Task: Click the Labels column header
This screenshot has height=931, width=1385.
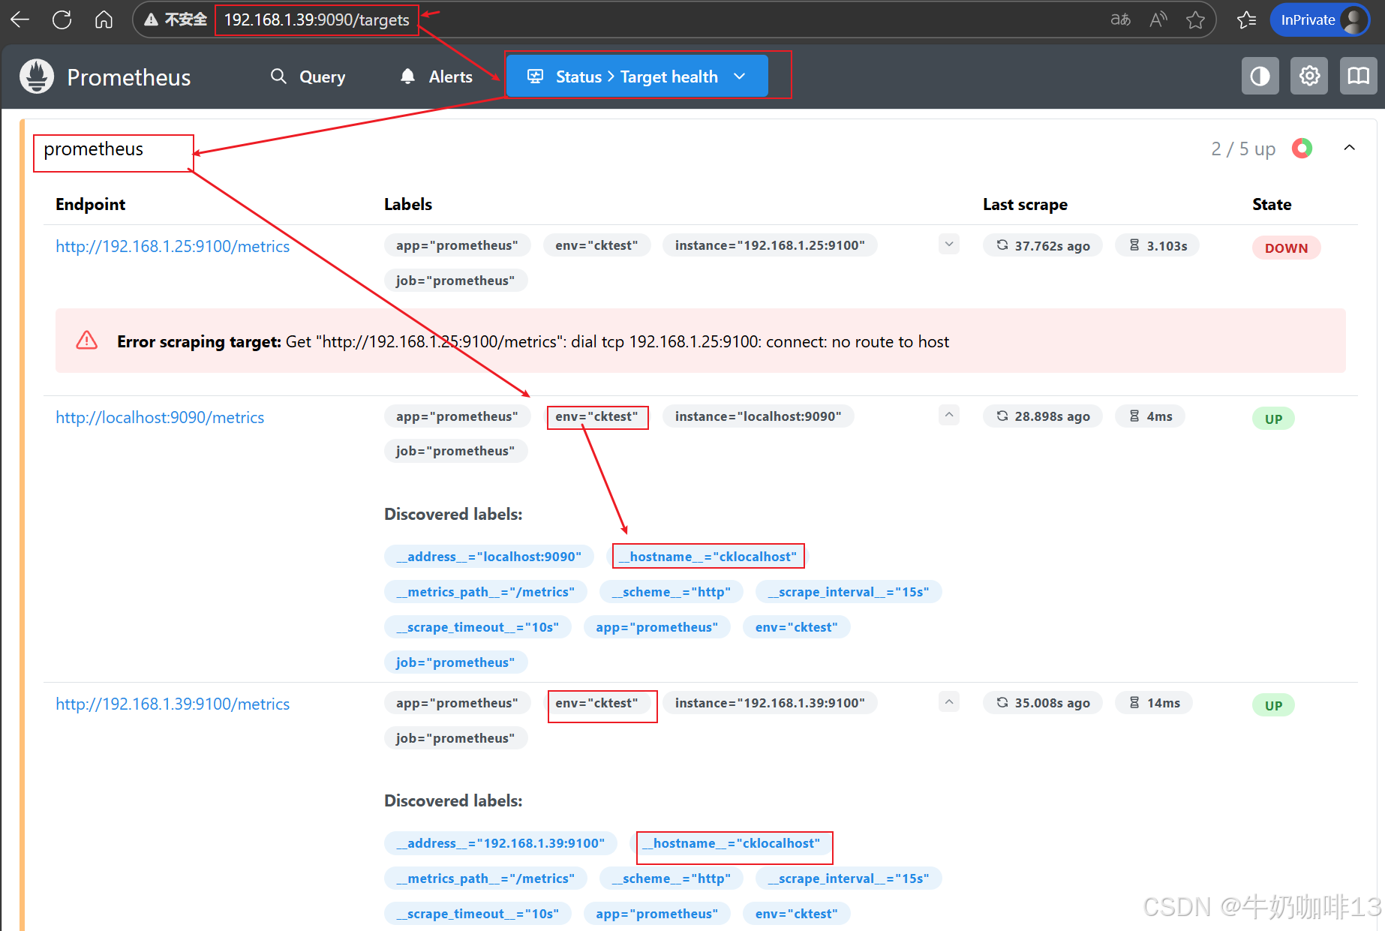Action: (x=408, y=204)
